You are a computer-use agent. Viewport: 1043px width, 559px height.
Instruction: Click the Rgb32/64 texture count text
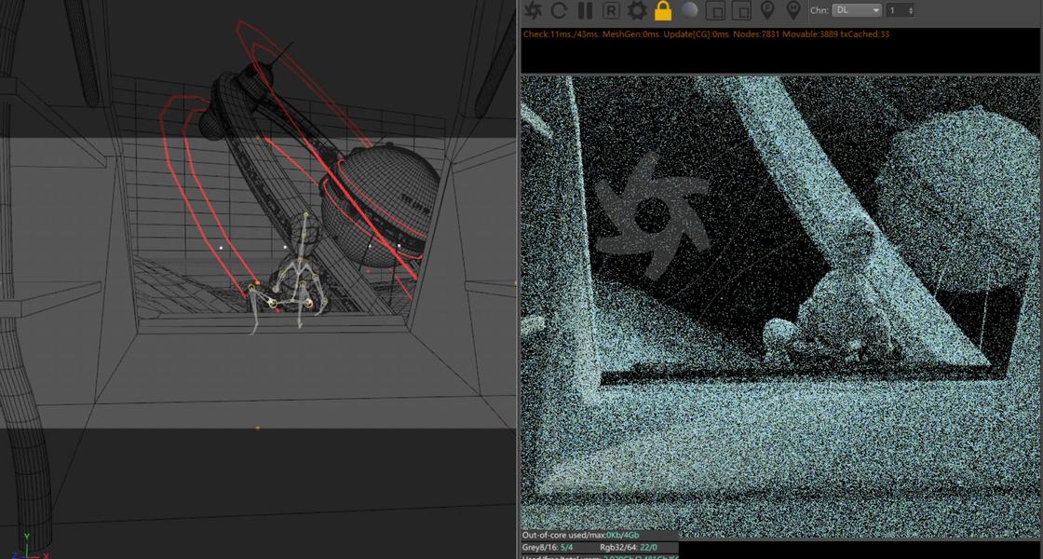click(630, 547)
